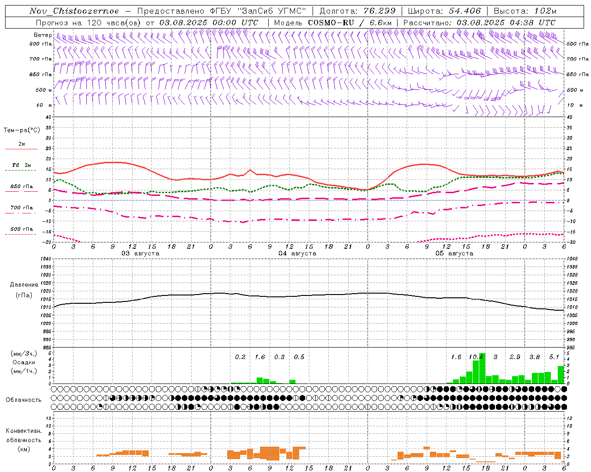Click the Td 2м legend label
Image resolution: width=591 pixels, height=472 pixels.
coord(21,165)
